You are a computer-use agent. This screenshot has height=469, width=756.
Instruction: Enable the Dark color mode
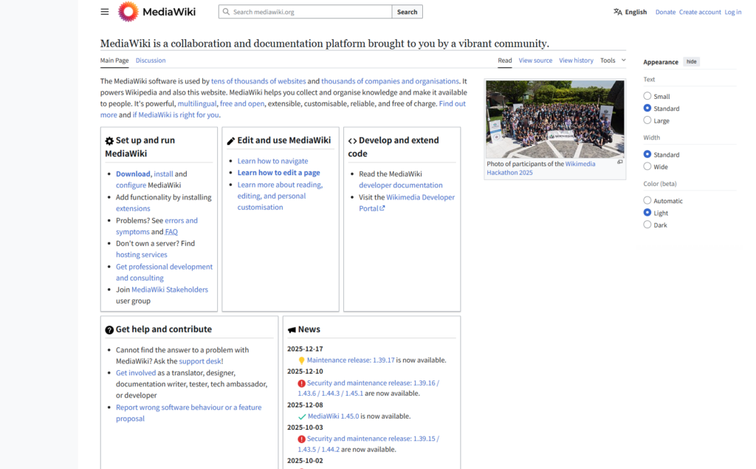[647, 225]
